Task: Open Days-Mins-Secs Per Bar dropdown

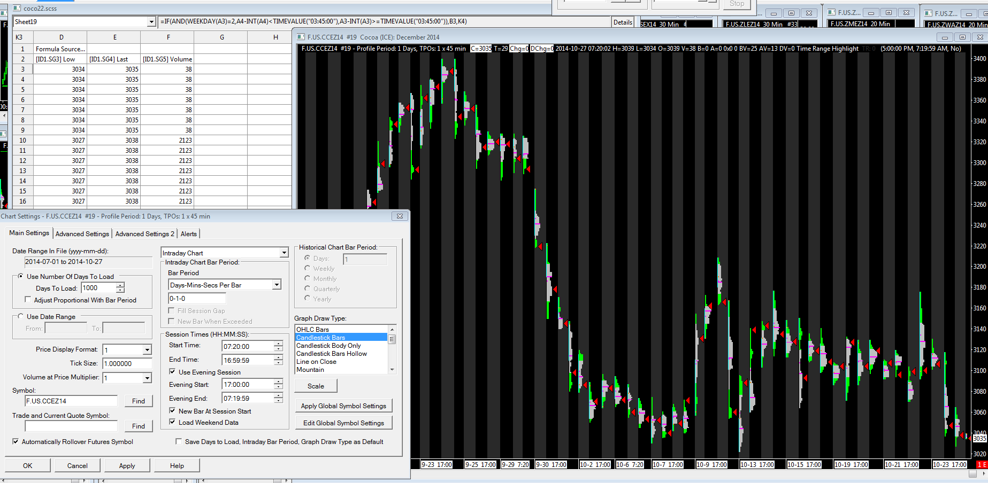Action: tap(277, 285)
